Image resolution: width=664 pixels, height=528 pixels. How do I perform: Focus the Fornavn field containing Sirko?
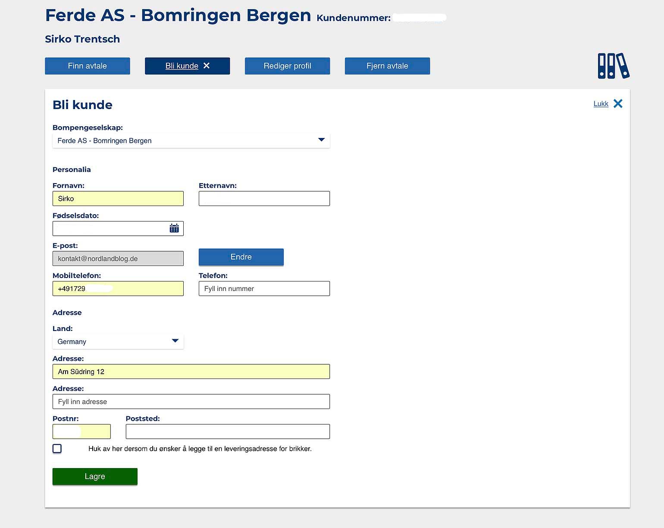pyautogui.click(x=118, y=198)
